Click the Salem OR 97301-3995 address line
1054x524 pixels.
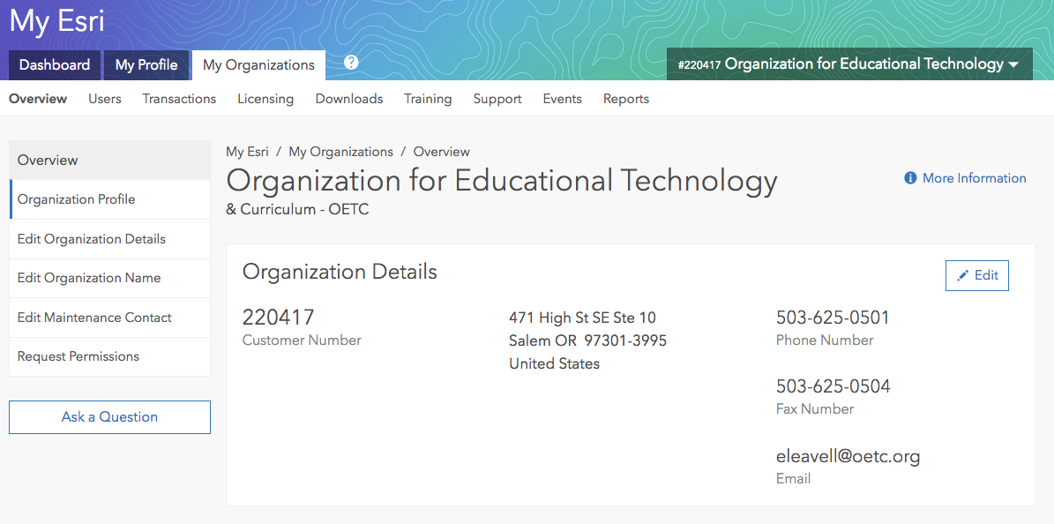pos(587,341)
